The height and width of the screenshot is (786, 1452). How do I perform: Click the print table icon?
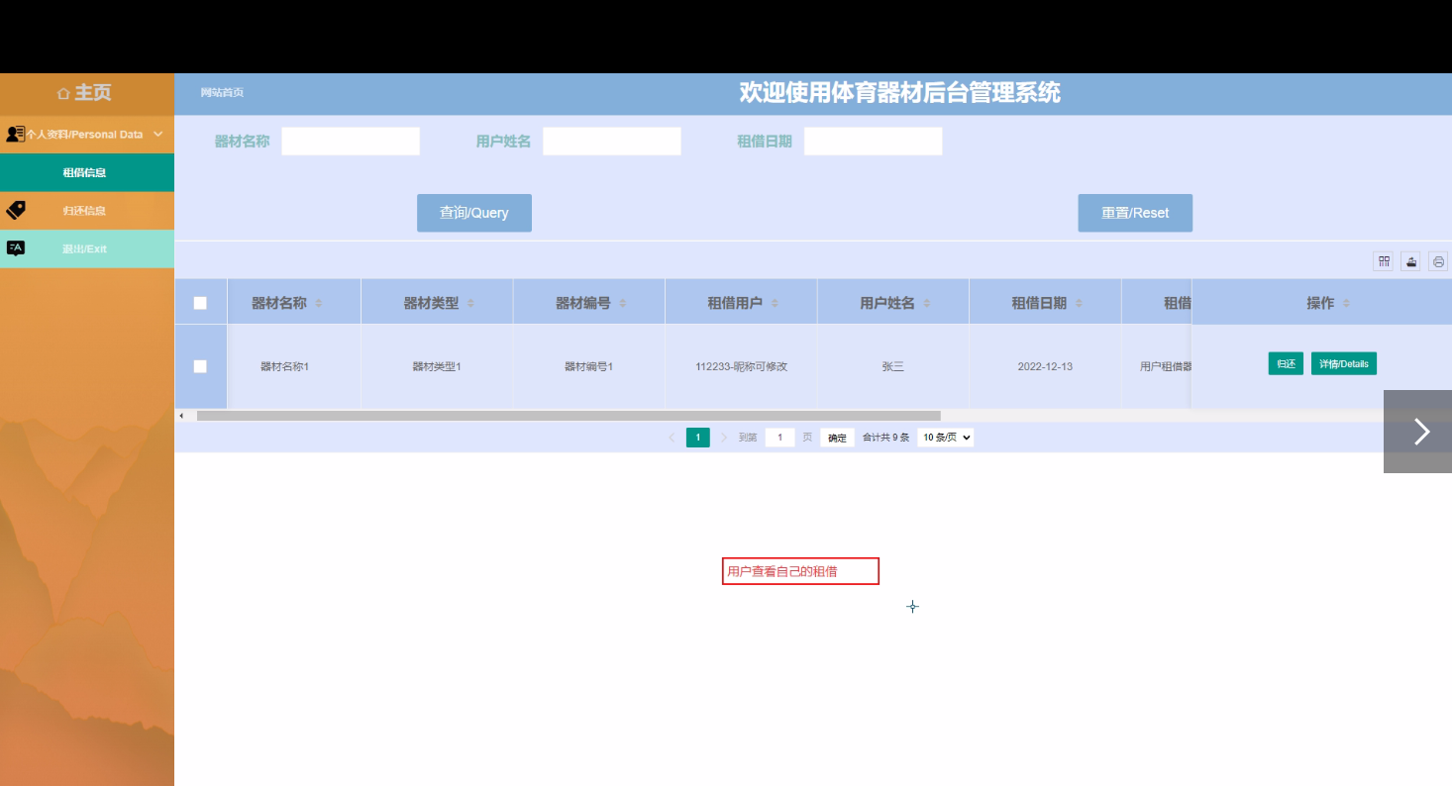(x=1438, y=261)
